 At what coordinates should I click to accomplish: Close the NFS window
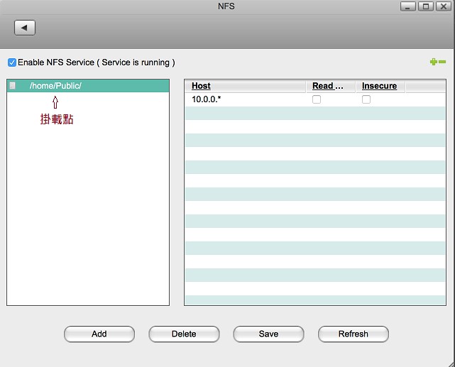(443, 6)
